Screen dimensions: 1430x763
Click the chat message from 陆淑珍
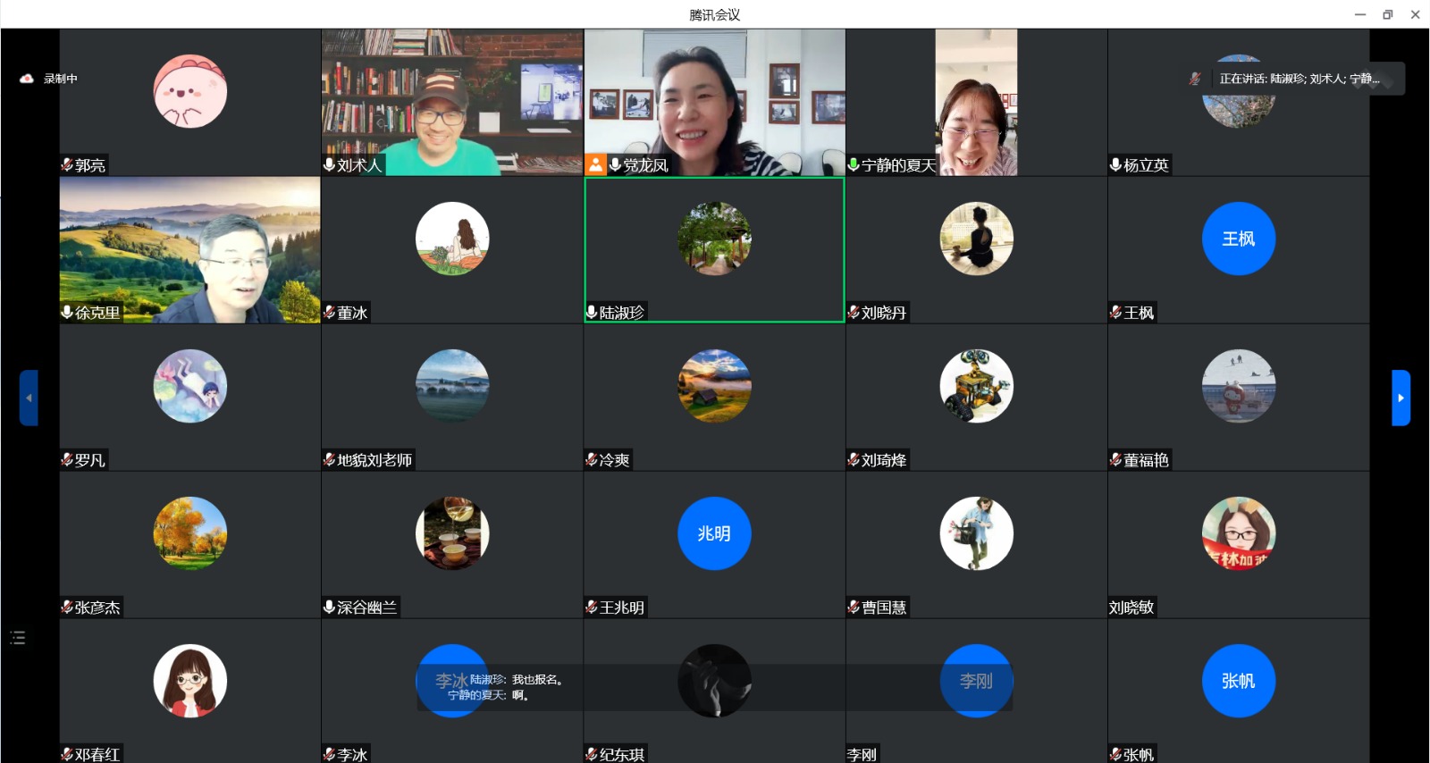pos(517,680)
